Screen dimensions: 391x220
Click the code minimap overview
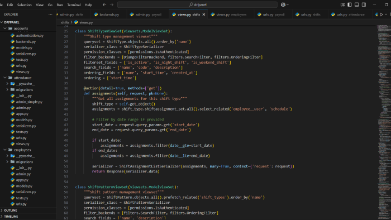(x=384, y=122)
